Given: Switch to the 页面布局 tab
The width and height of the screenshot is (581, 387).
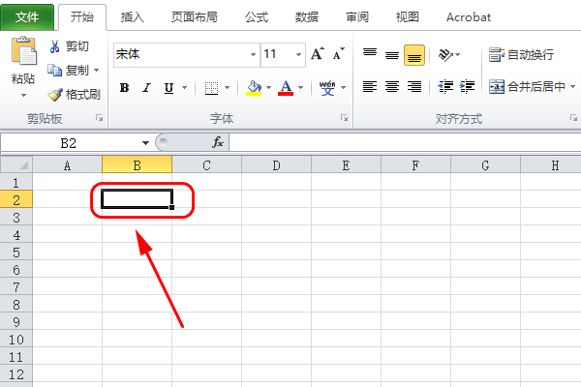Looking at the screenshot, I should tap(195, 17).
